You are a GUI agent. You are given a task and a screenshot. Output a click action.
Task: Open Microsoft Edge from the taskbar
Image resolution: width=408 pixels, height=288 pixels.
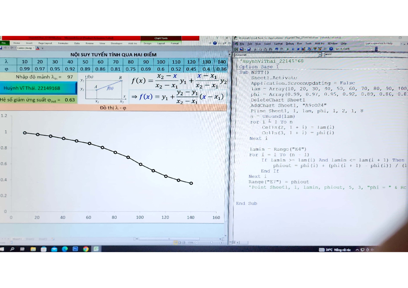click(x=65, y=249)
